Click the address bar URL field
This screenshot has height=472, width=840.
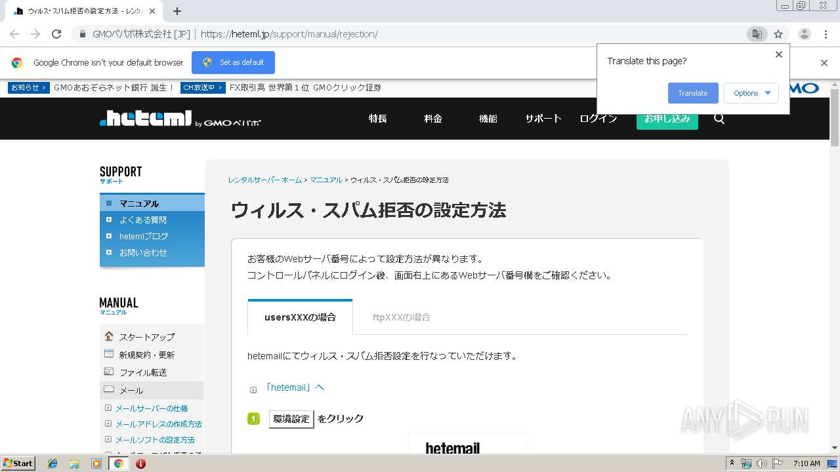407,34
